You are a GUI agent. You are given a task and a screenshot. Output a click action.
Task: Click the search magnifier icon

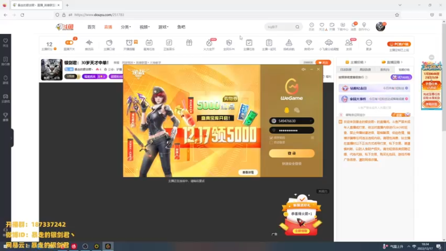coord(297,27)
